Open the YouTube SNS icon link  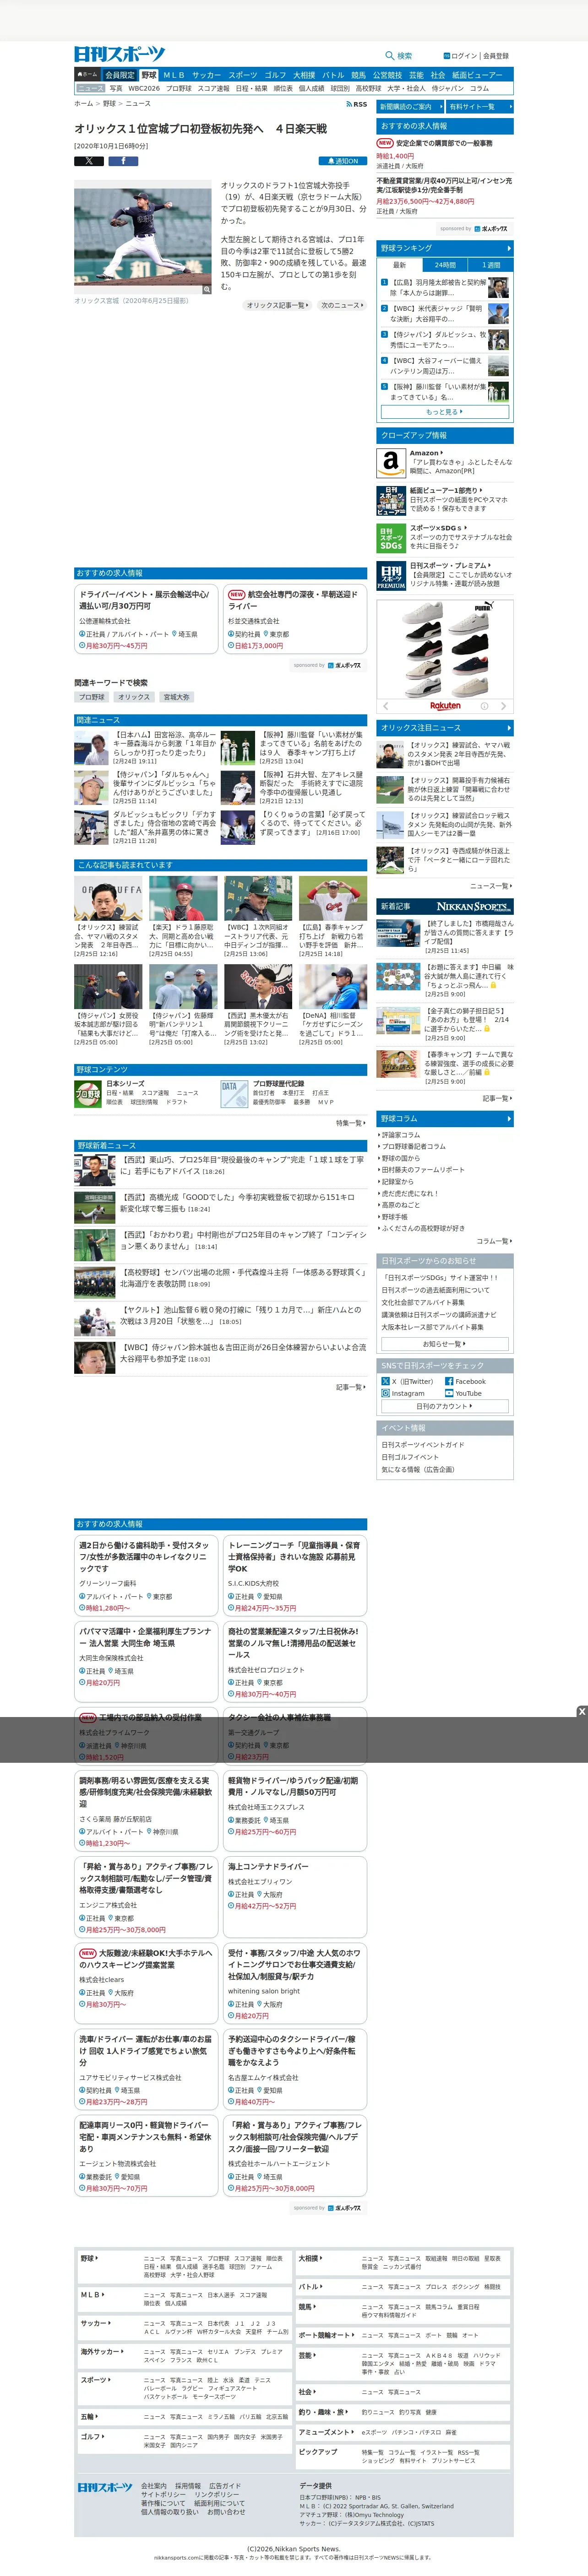449,1393
